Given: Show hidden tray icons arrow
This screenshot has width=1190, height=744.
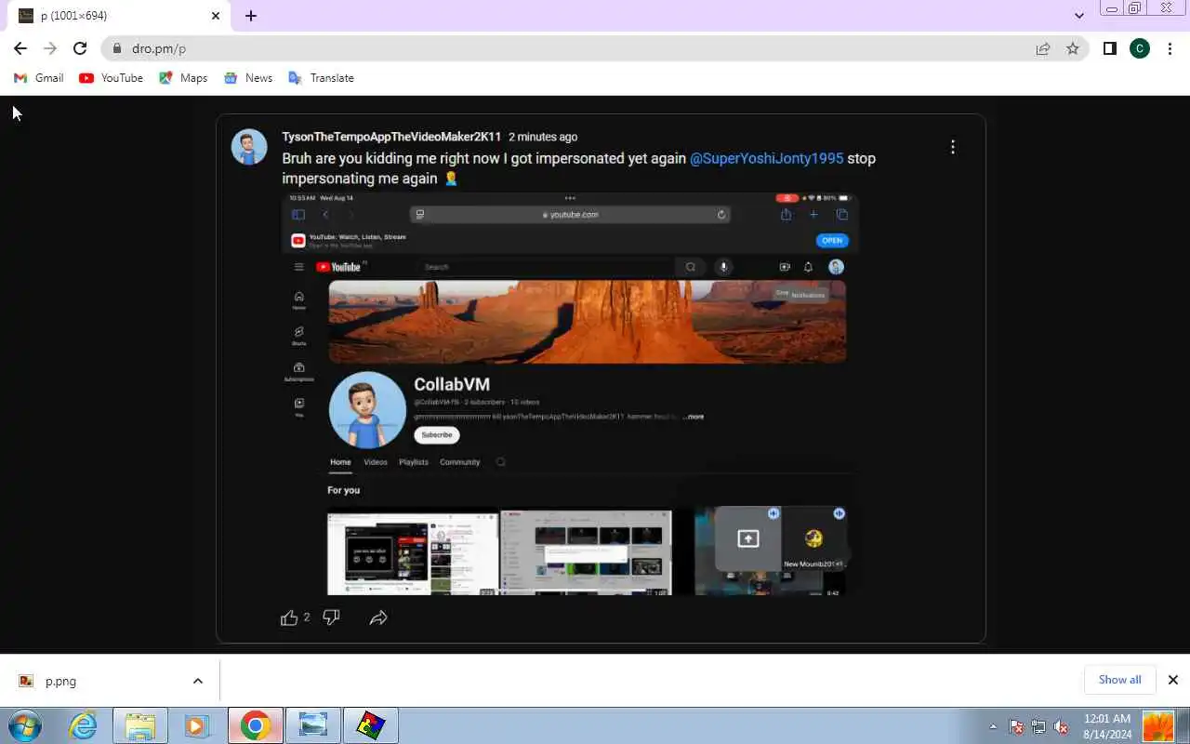Looking at the screenshot, I should pos(993,726).
